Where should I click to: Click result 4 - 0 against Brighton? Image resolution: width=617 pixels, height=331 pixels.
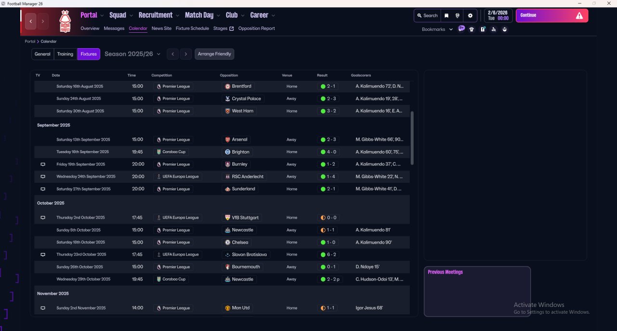click(x=328, y=152)
